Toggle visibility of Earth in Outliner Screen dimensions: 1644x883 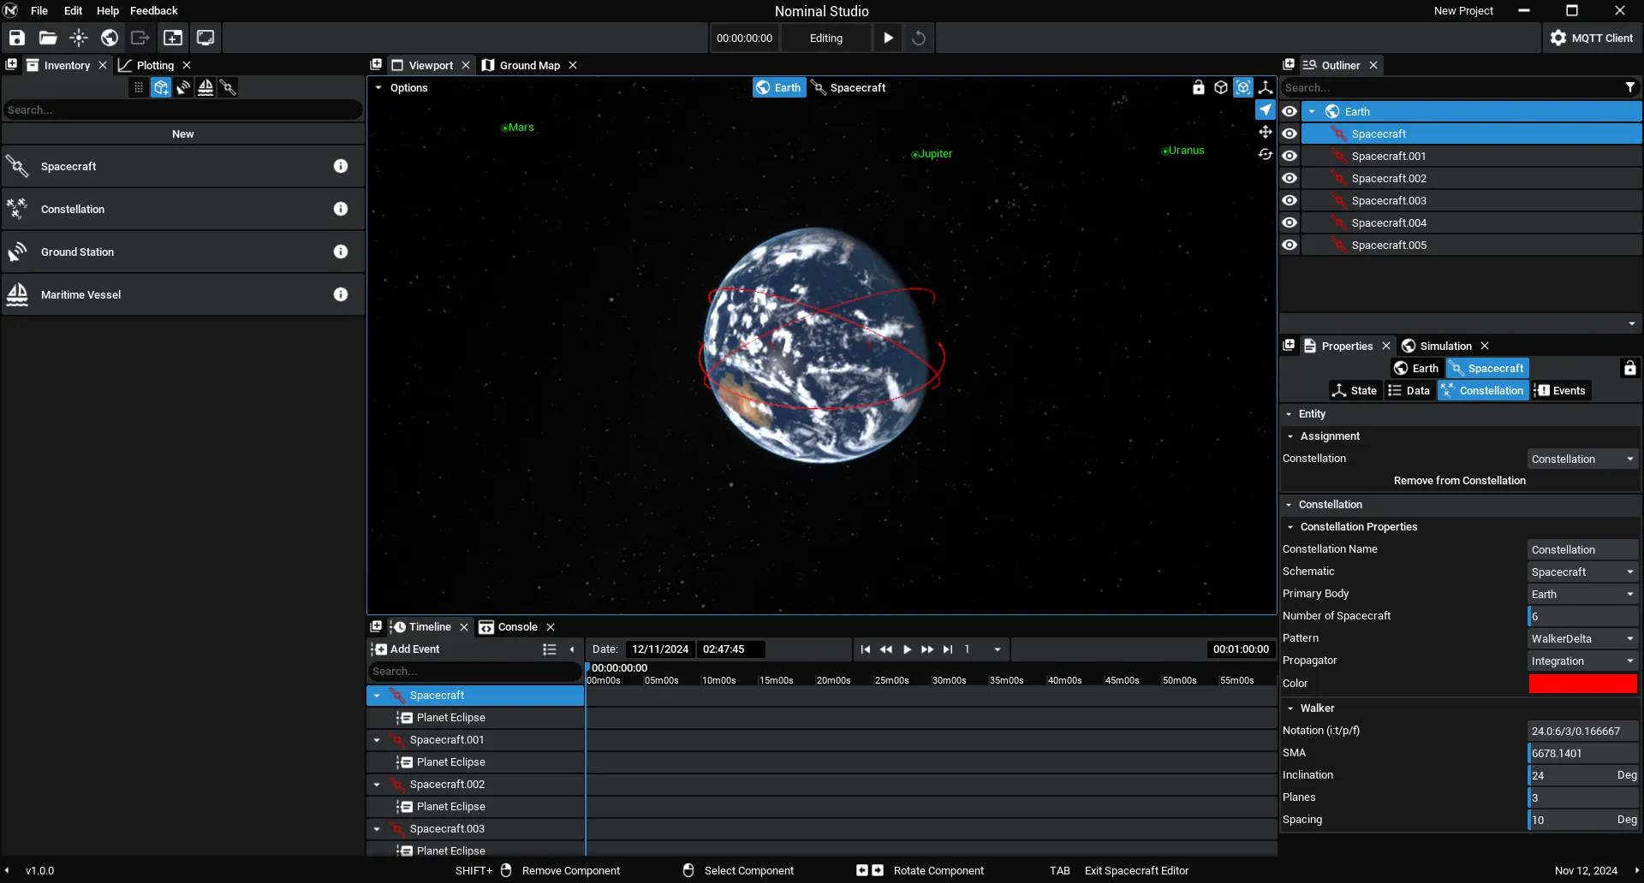click(x=1290, y=111)
